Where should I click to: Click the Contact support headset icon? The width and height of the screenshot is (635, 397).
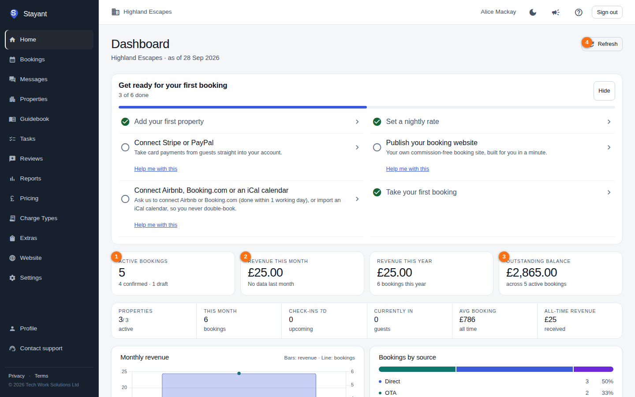12,348
